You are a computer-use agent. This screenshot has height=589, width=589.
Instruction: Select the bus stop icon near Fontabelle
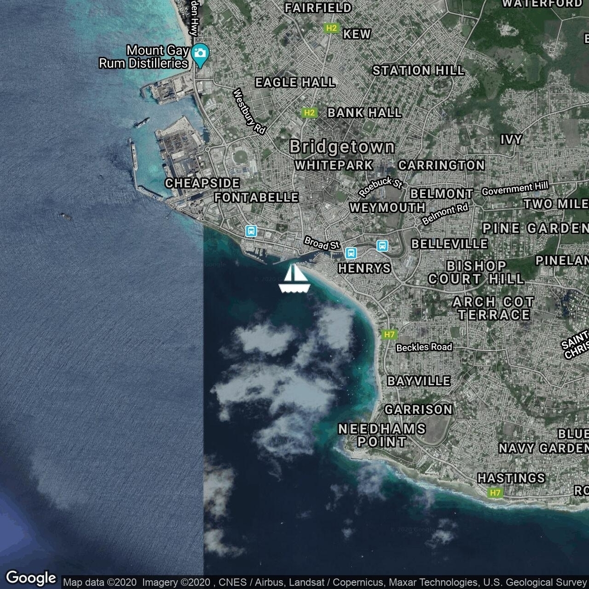click(x=251, y=231)
